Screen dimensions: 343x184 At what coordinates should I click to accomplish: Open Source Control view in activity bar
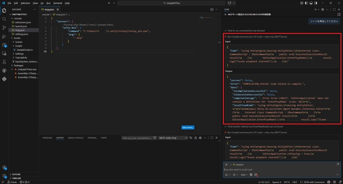4,28
